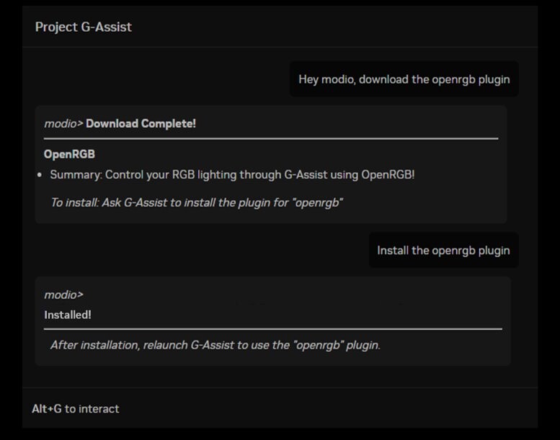Click the bold OpenRGB plugin heading

pos(69,154)
